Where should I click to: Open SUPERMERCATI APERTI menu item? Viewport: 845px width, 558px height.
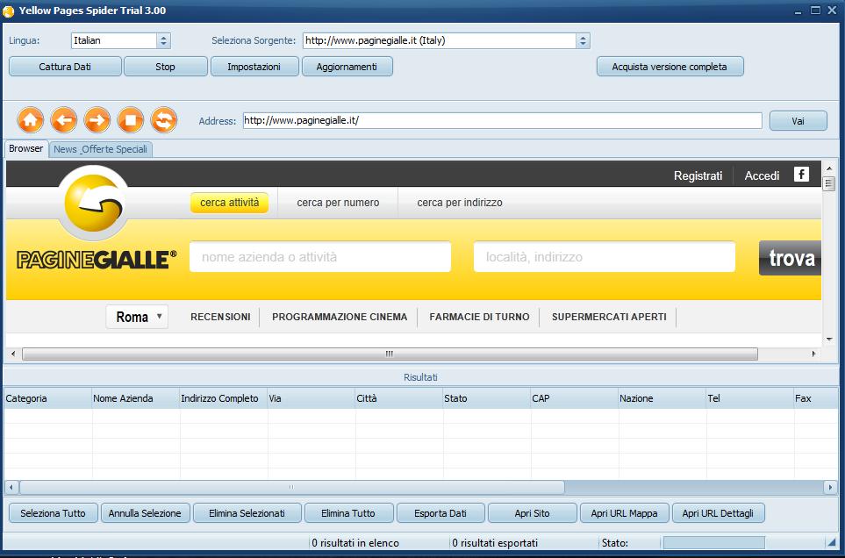(x=609, y=317)
